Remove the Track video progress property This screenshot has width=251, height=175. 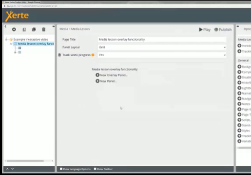coord(59,55)
